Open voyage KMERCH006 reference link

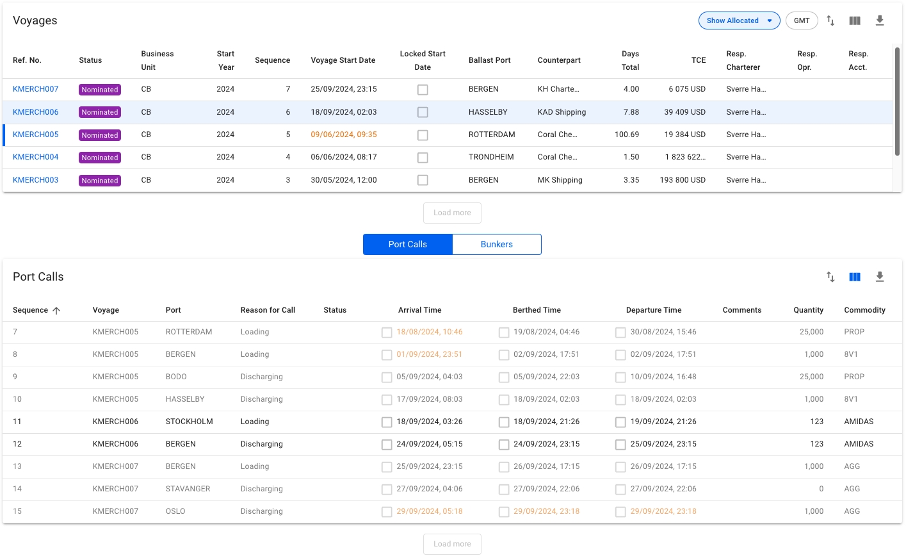click(36, 112)
